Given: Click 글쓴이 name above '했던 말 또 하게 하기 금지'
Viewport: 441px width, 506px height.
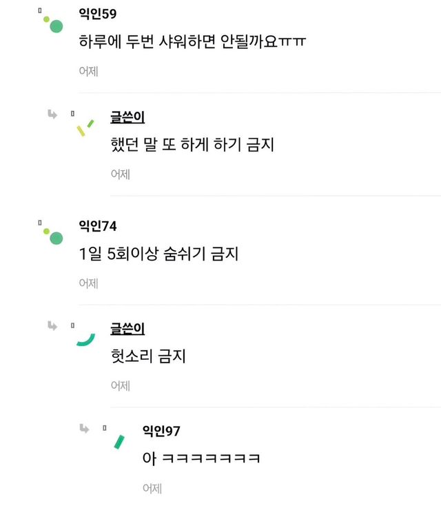Looking at the screenshot, I should (x=127, y=117).
